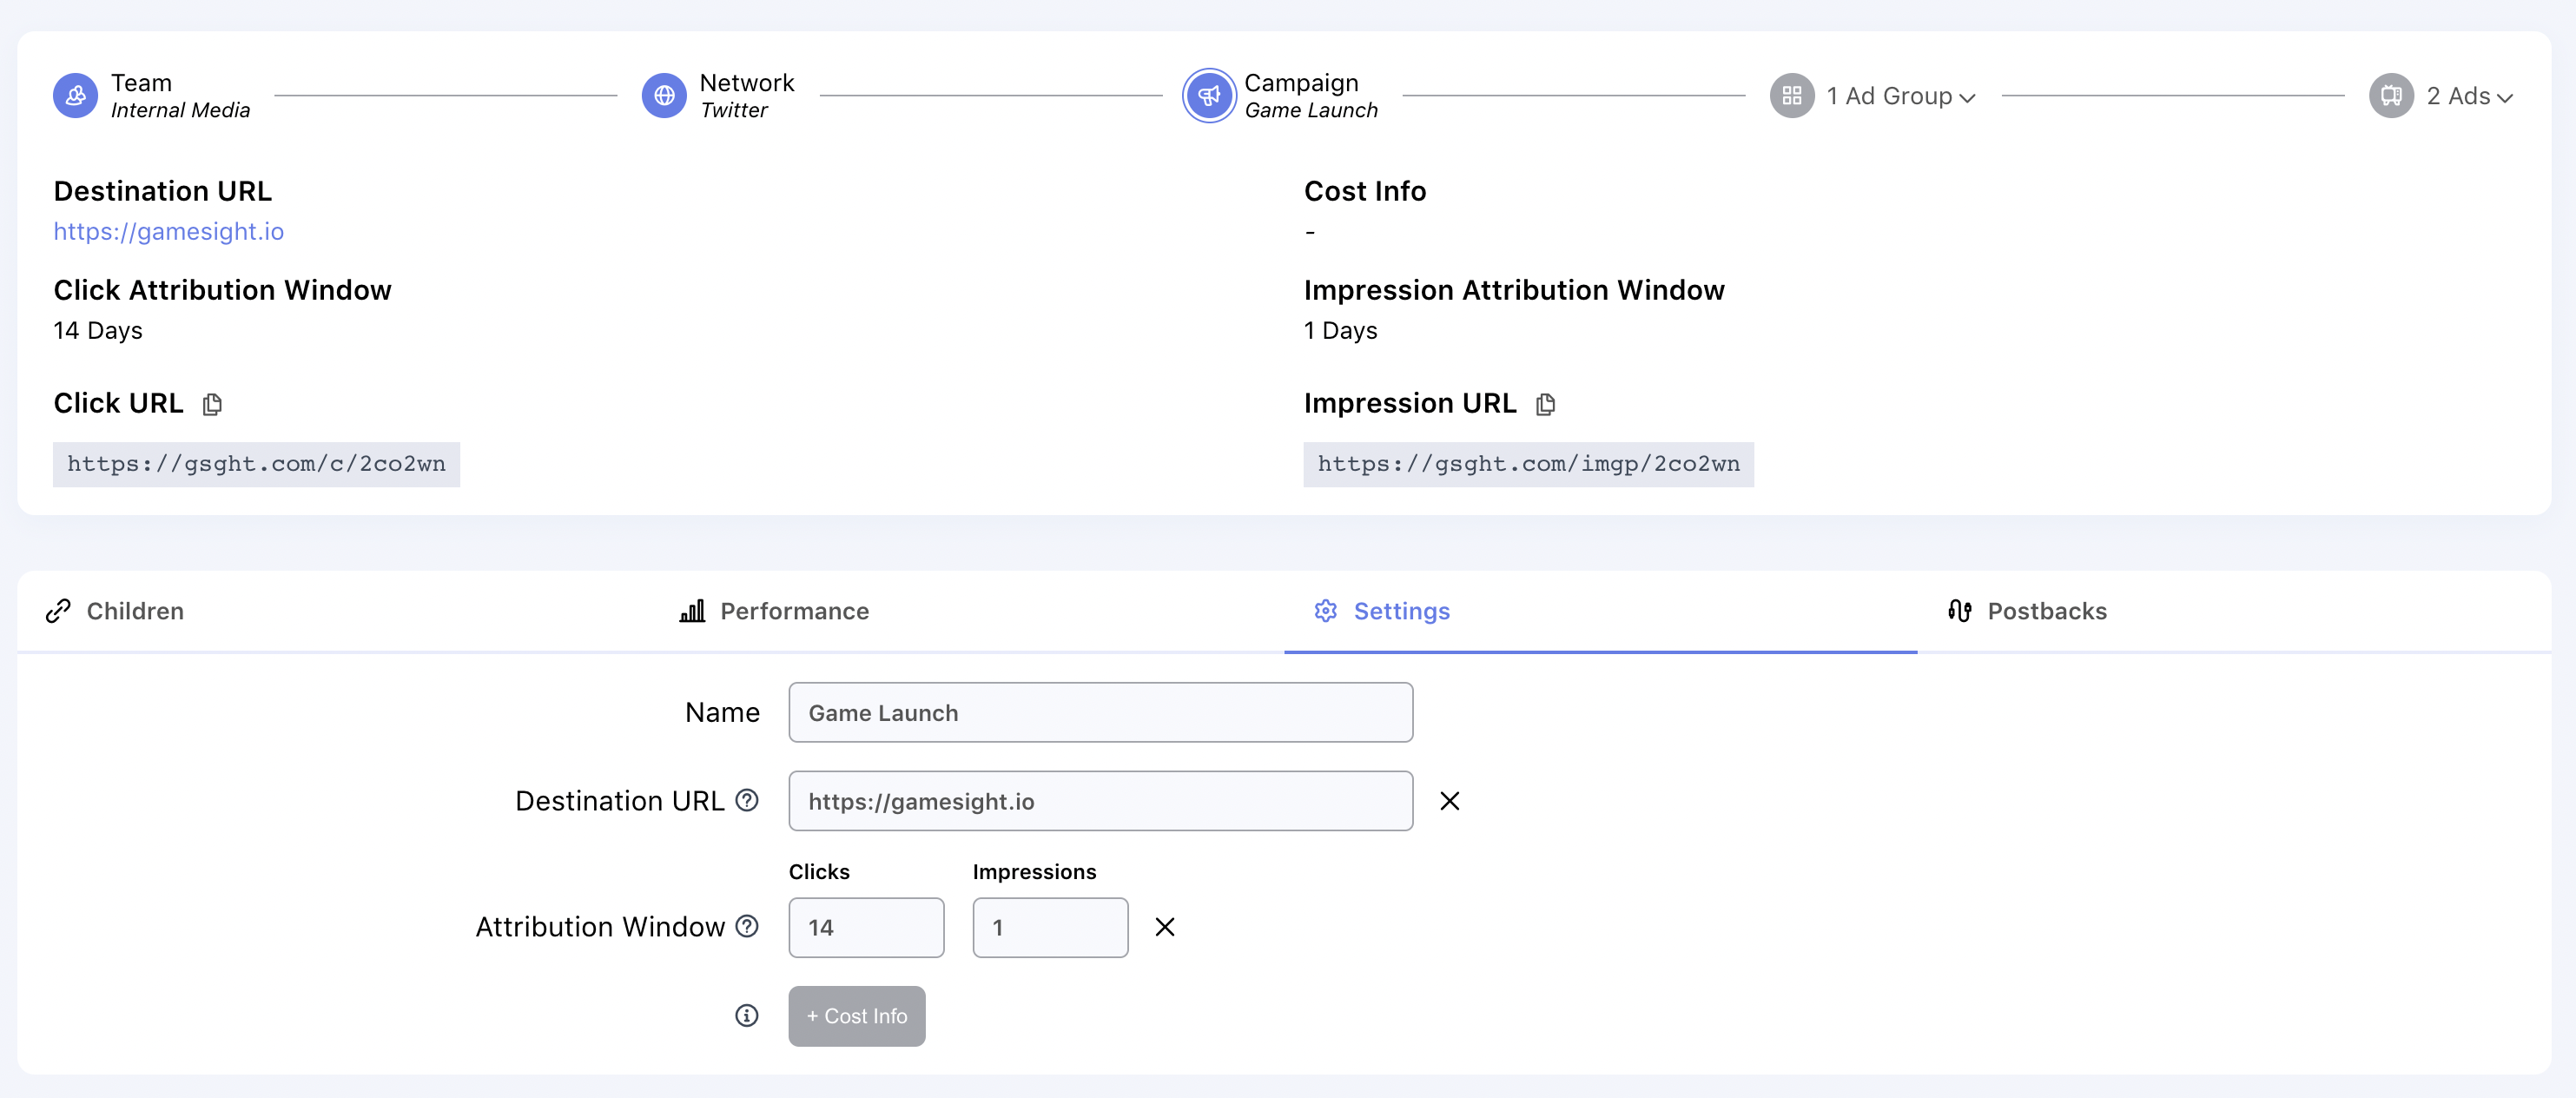This screenshot has width=2576, height=1098.
Task: Click info icon beside Cost Info button
Action: (x=747, y=1016)
